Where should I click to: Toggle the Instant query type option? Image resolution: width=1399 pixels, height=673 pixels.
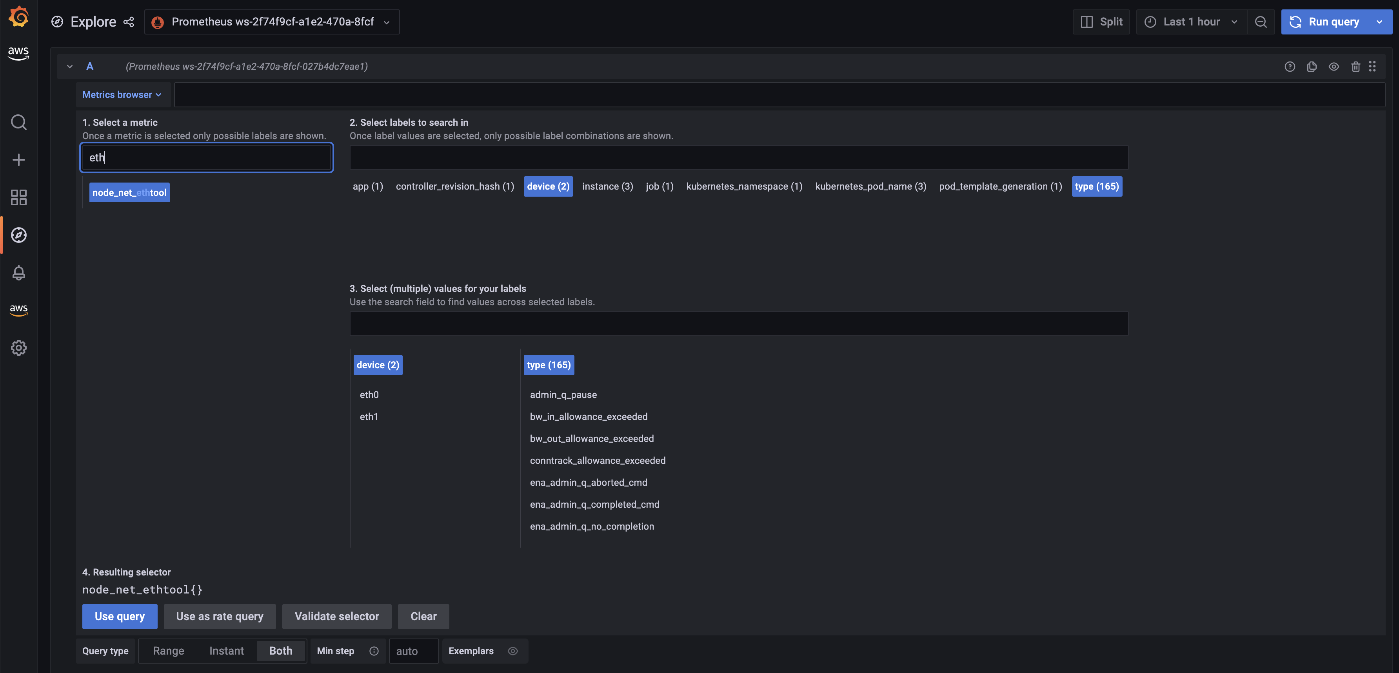(x=226, y=651)
